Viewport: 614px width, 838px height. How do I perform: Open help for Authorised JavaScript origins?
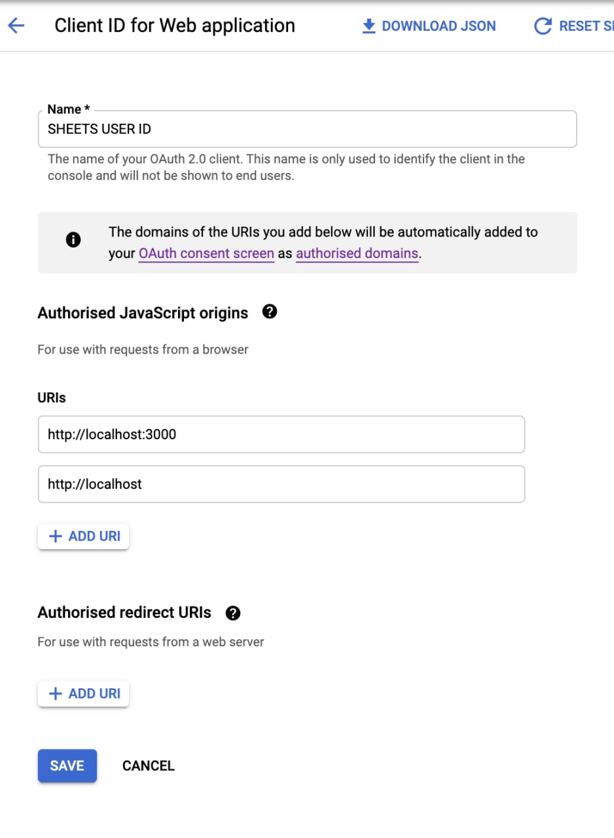pos(269,312)
